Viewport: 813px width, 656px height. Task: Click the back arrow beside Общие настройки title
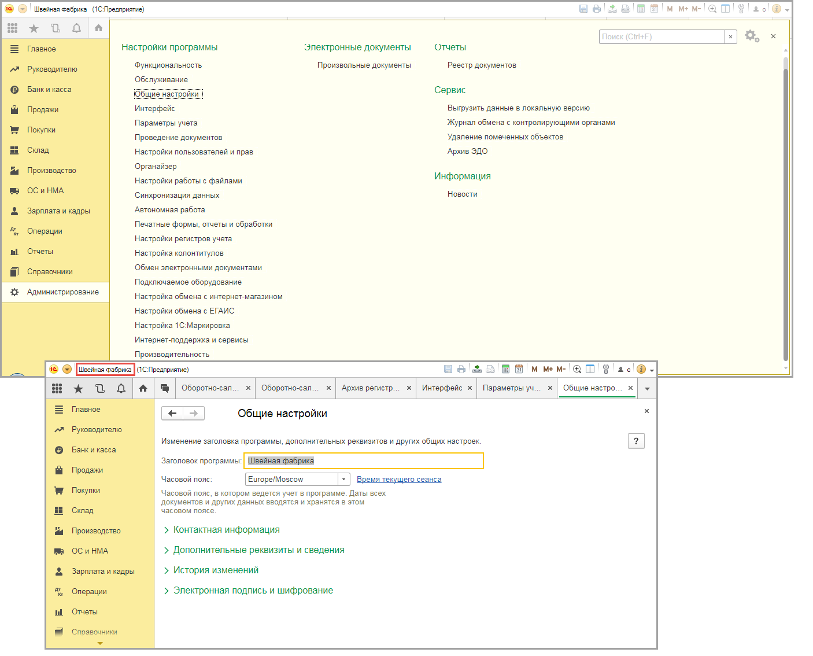point(172,413)
